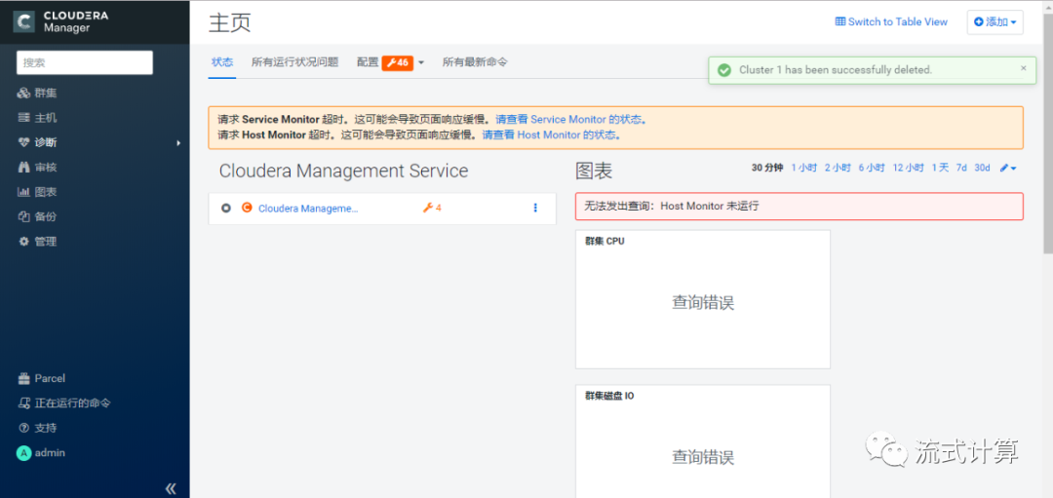Screen dimensions: 1053x498
Task: Click the 群集磁盘 IO chart title
Action: (609, 396)
